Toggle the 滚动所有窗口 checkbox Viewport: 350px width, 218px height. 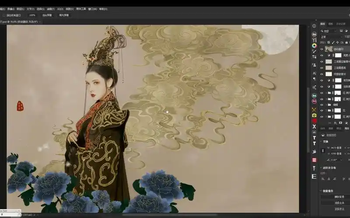point(4,15)
